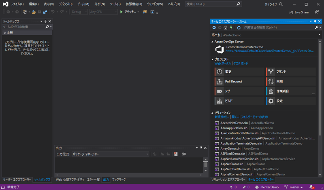Open the ファイル(F) menu
324x190 pixels.
(17, 4)
